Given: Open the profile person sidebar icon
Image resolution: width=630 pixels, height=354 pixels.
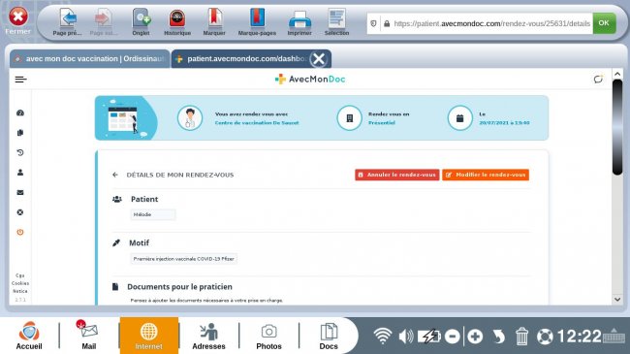Looking at the screenshot, I should pyautogui.click(x=20, y=173).
